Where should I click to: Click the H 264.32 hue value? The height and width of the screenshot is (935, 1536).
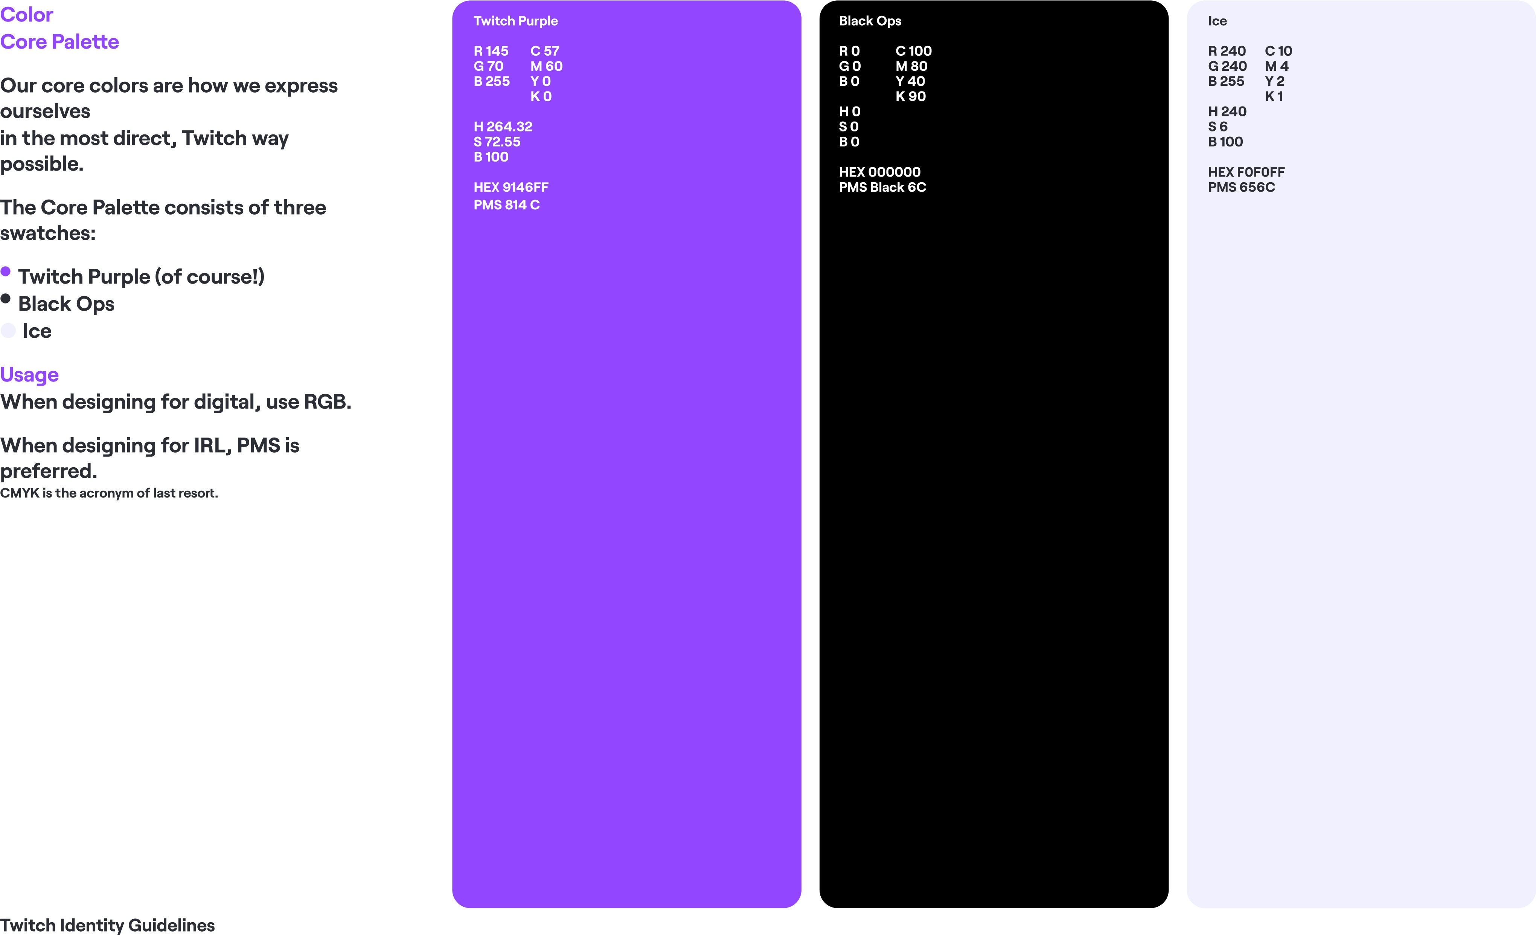503,127
